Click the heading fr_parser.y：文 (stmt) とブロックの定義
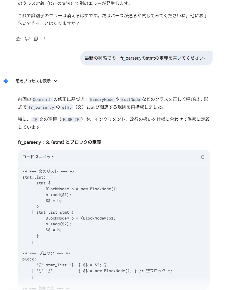This screenshot has height=290, width=227. tap(59, 142)
